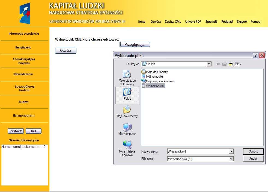Open the Oświadczenie section
Image resolution: width=268 pixels, height=192 pixels.
click(23, 74)
